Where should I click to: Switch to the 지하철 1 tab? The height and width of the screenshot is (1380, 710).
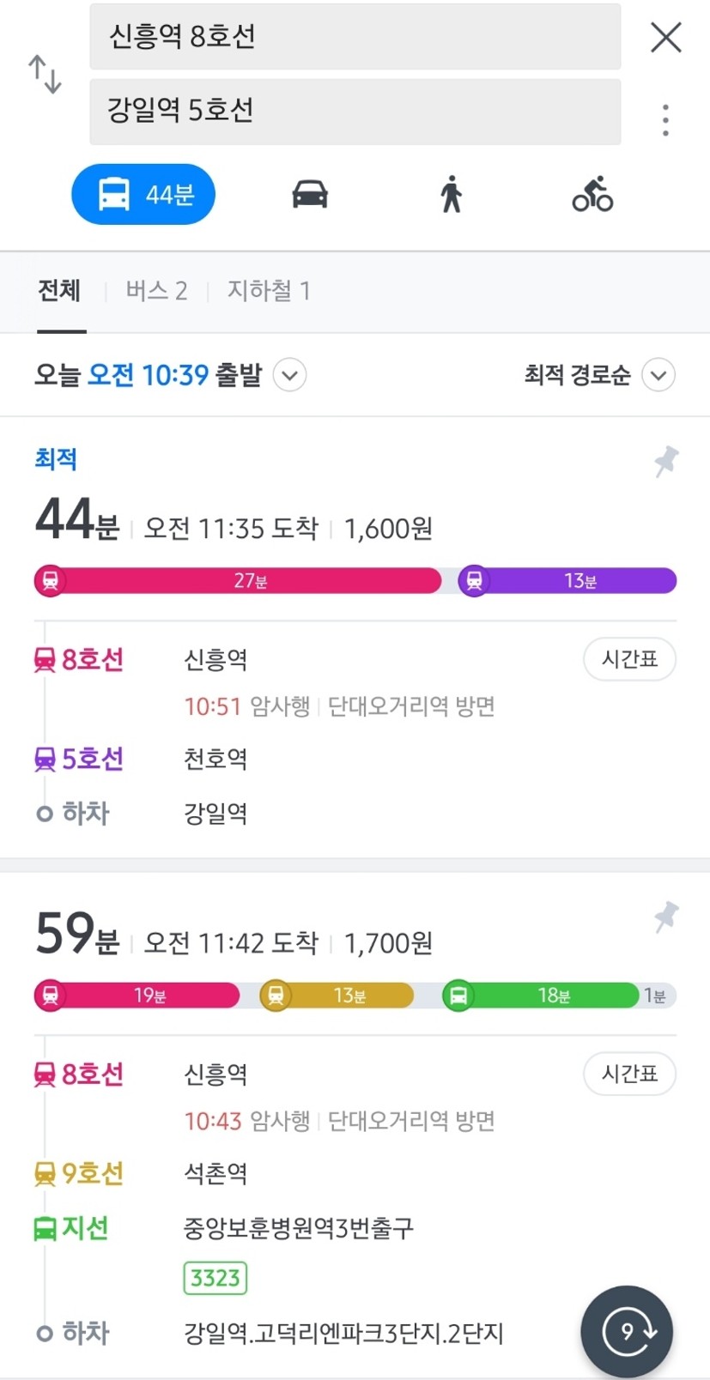[269, 291]
